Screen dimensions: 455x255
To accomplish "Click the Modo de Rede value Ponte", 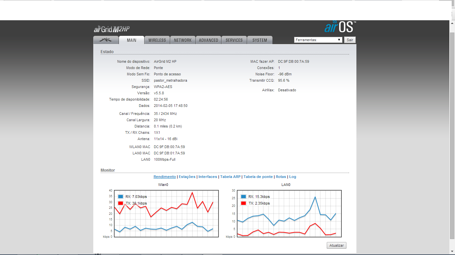I will 159,68.
